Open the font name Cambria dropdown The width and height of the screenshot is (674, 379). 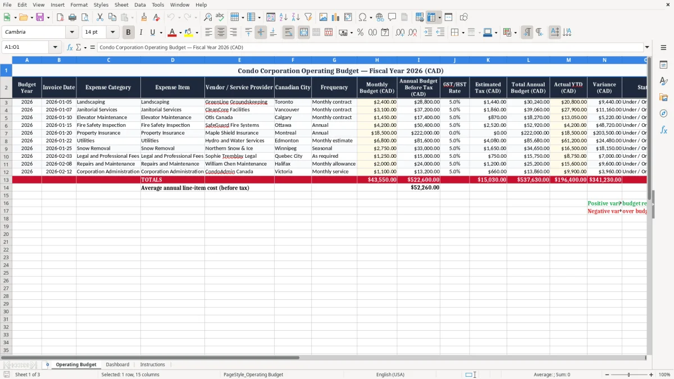(x=72, y=33)
